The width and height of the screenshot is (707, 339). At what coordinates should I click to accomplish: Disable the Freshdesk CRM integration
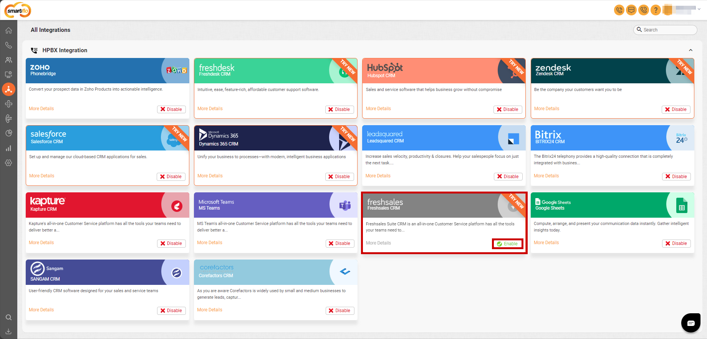(x=339, y=109)
